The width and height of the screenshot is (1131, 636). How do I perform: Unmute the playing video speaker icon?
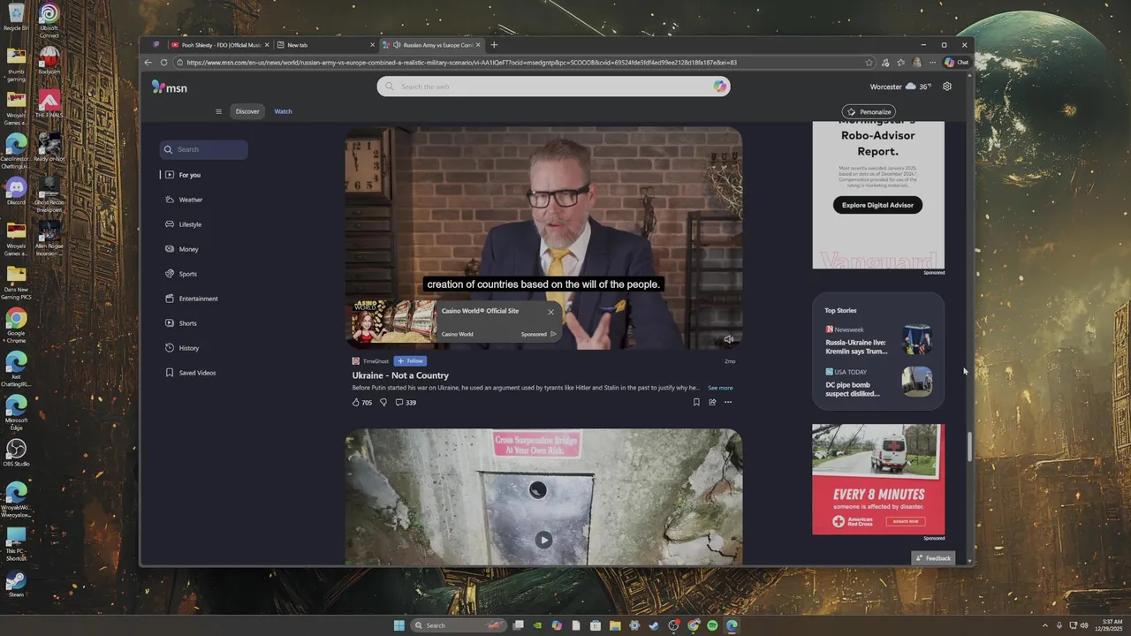click(x=729, y=339)
